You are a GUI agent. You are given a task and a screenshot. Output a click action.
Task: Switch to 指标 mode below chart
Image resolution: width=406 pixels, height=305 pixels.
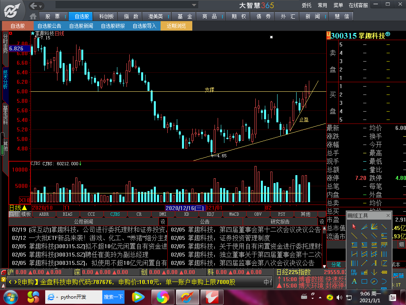(x=14, y=214)
